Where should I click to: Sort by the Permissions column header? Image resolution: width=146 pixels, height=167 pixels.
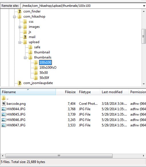point(137,92)
